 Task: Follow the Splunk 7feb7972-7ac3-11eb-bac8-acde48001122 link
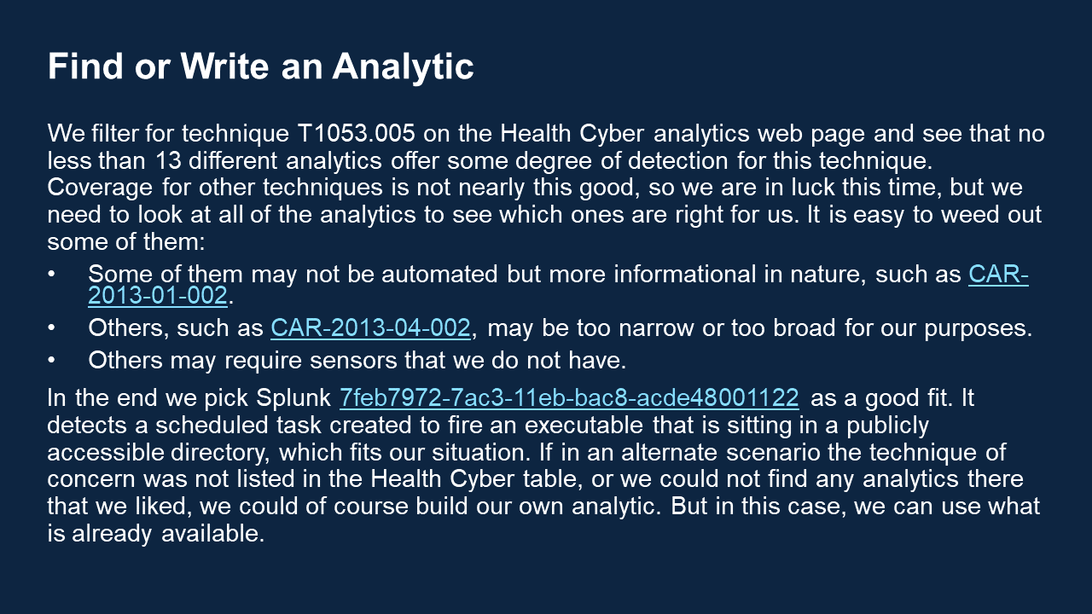(569, 397)
